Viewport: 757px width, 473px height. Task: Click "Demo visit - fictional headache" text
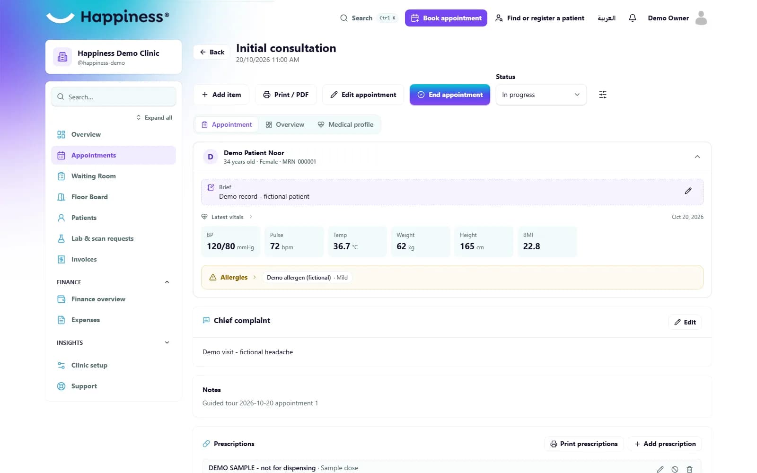coord(247,352)
